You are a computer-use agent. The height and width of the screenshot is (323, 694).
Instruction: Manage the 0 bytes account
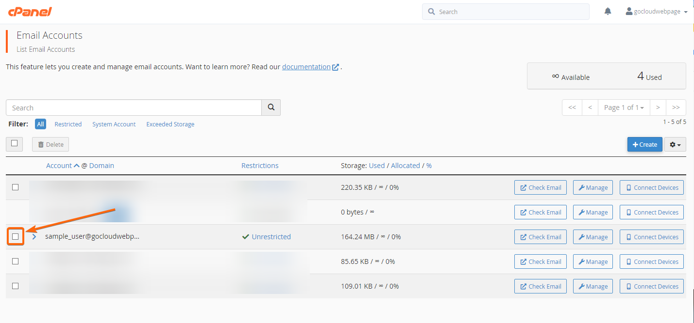[x=593, y=212]
